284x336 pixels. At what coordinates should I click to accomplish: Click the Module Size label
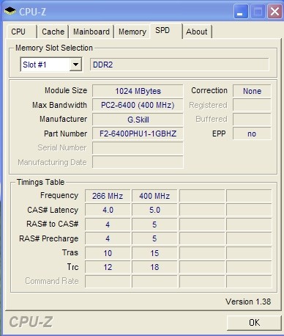[66, 90]
